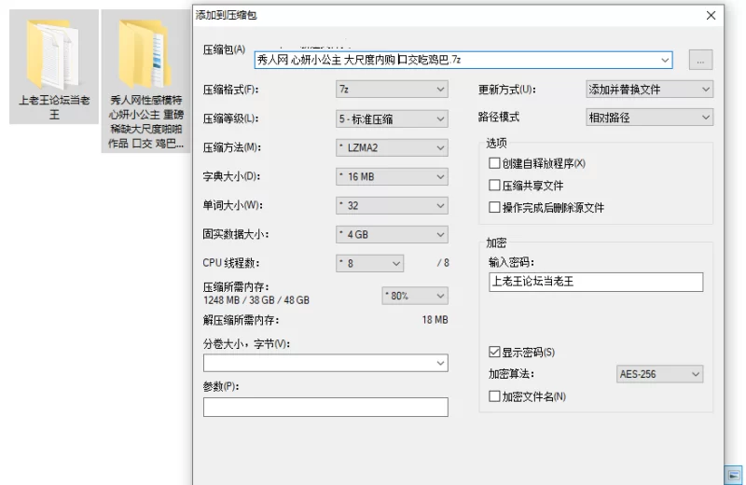Click the 1248 MB / 38 GB / 48 GB text
This screenshot has height=485, width=746.
pos(256,300)
